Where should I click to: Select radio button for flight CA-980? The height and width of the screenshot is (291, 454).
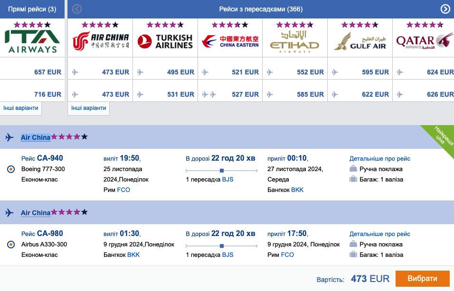(11, 245)
